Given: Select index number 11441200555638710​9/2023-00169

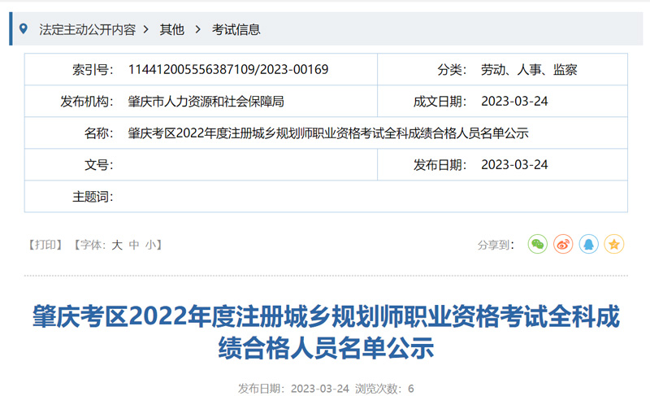Looking at the screenshot, I should pyautogui.click(x=228, y=69).
